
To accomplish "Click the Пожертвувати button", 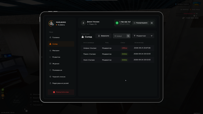I will (x=141, y=23).
